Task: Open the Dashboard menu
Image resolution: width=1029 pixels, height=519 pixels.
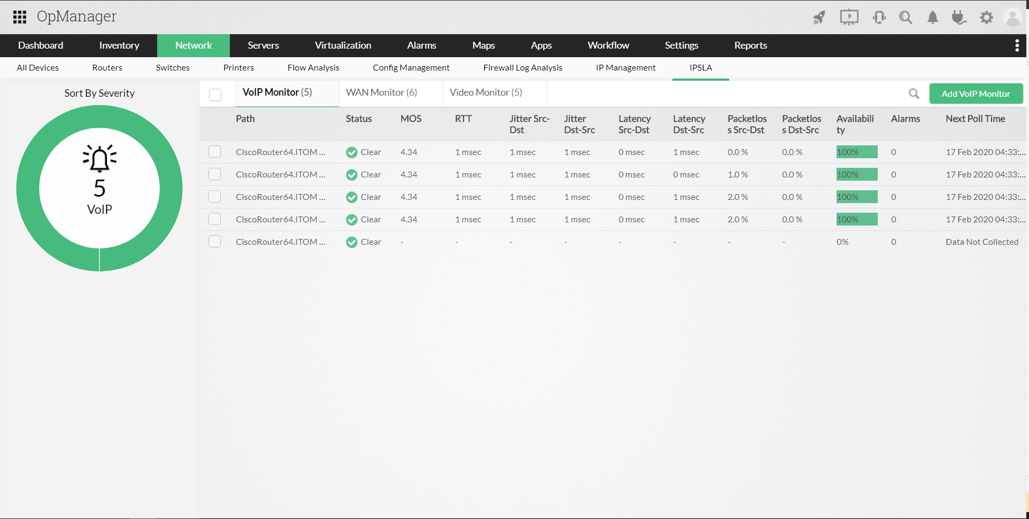Action: 41,45
